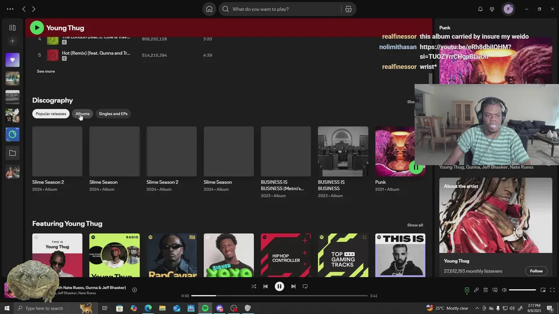Expand Your Library in the sidebar
The image size is (559, 314).
pos(12,27)
